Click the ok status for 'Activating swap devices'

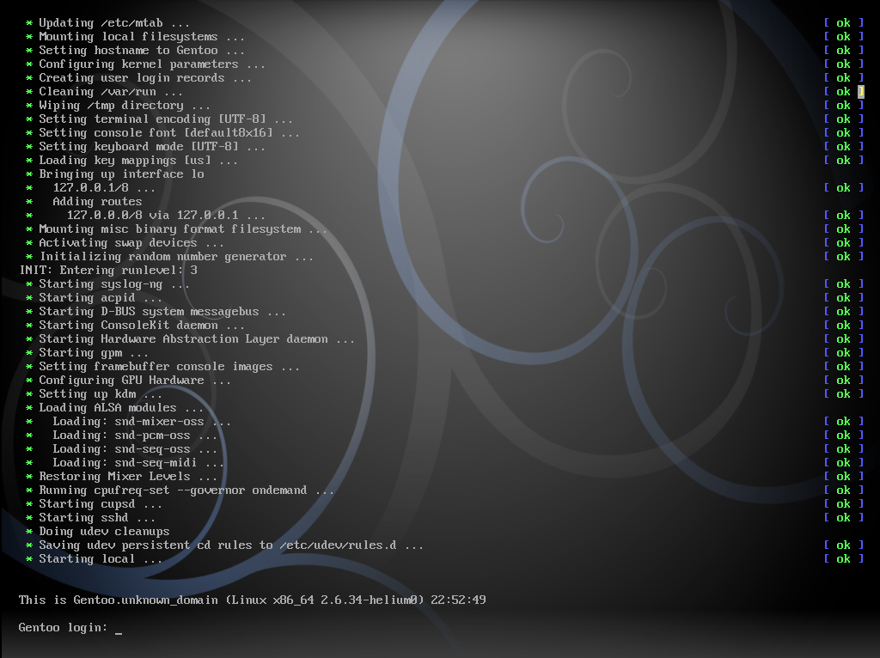tap(844, 243)
